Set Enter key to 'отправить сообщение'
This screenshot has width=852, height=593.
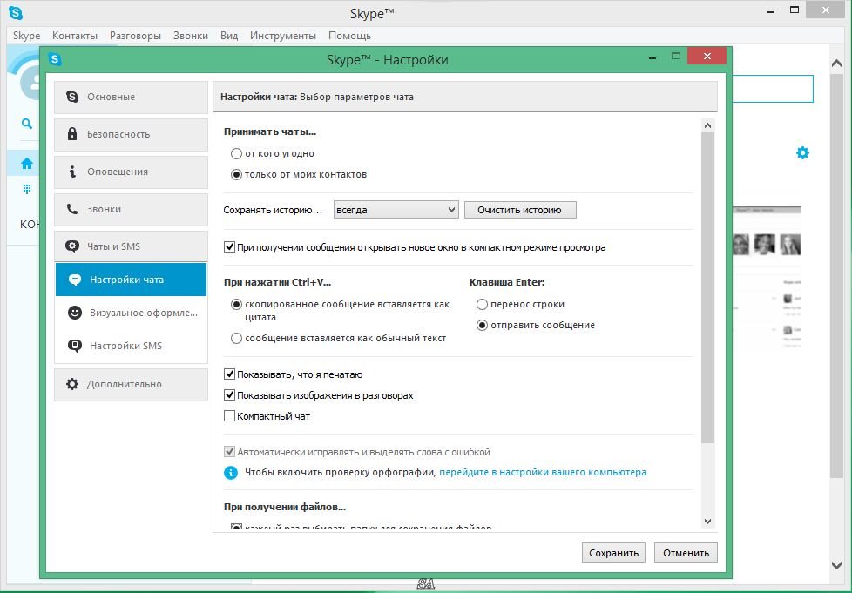click(x=482, y=326)
